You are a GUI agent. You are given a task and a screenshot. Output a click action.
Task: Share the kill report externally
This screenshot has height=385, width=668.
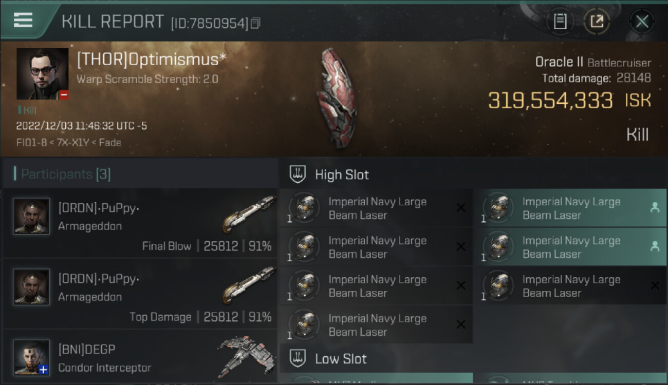tap(597, 22)
